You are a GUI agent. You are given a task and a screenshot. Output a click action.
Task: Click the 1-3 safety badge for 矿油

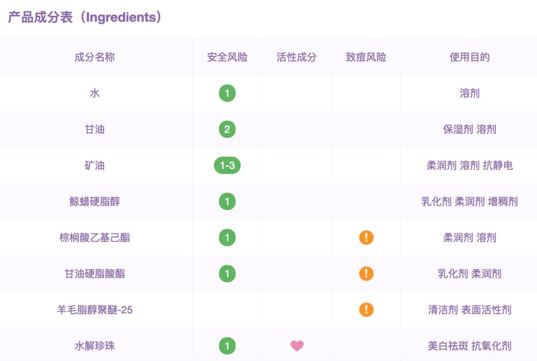(x=227, y=165)
